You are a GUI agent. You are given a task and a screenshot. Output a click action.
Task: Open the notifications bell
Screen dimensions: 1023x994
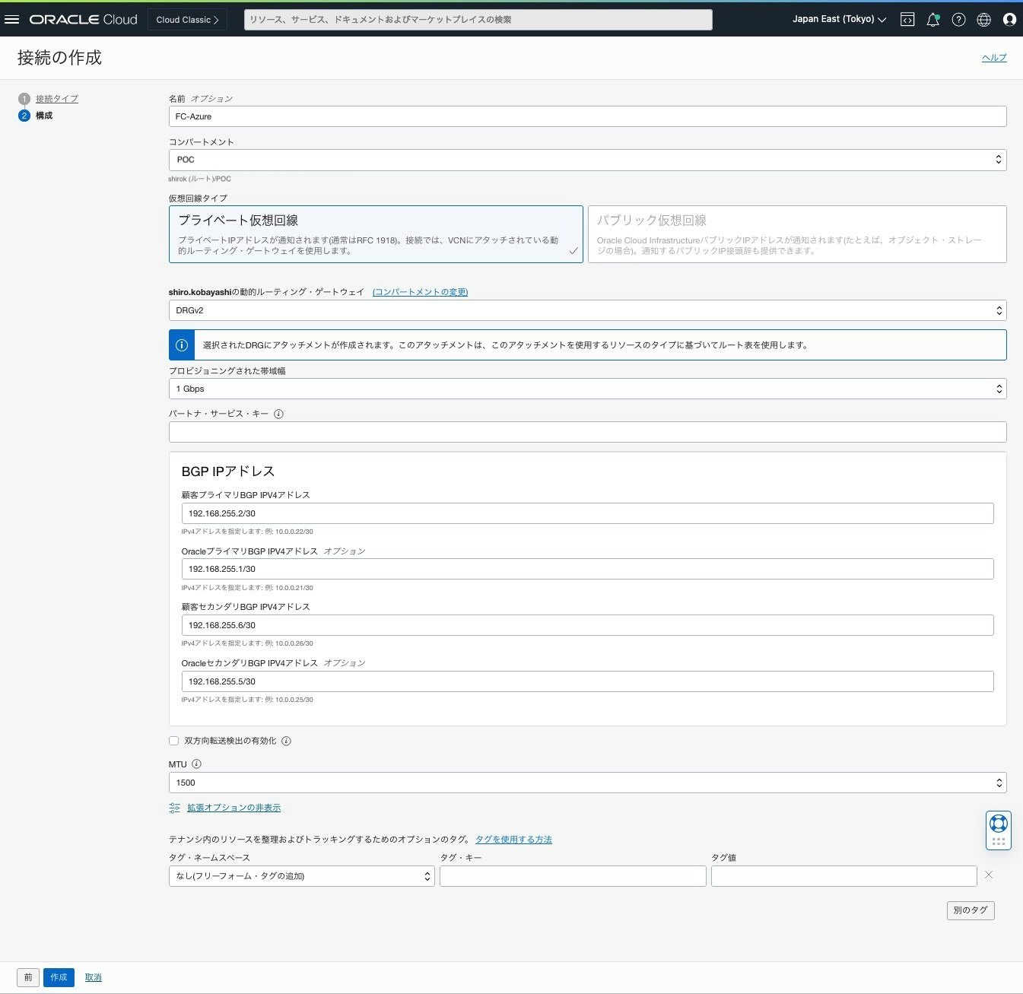tap(933, 20)
